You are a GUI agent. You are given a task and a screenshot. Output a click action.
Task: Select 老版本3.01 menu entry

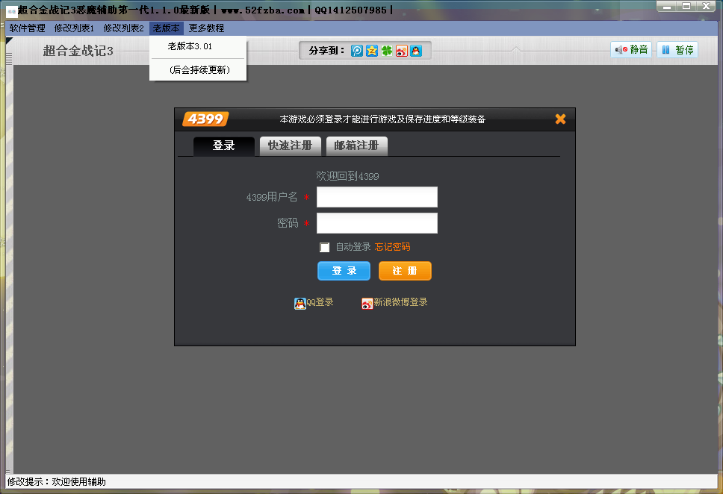coord(198,46)
